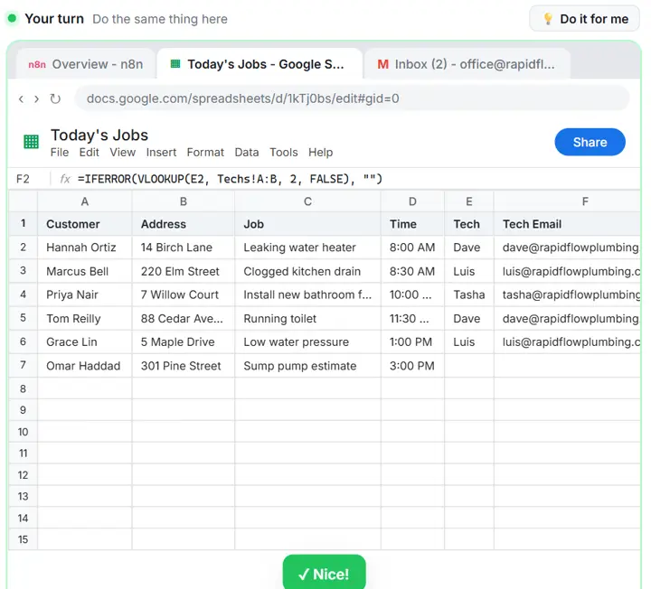The width and height of the screenshot is (651, 589).
Task: Open the Insert menu
Action: click(x=161, y=153)
